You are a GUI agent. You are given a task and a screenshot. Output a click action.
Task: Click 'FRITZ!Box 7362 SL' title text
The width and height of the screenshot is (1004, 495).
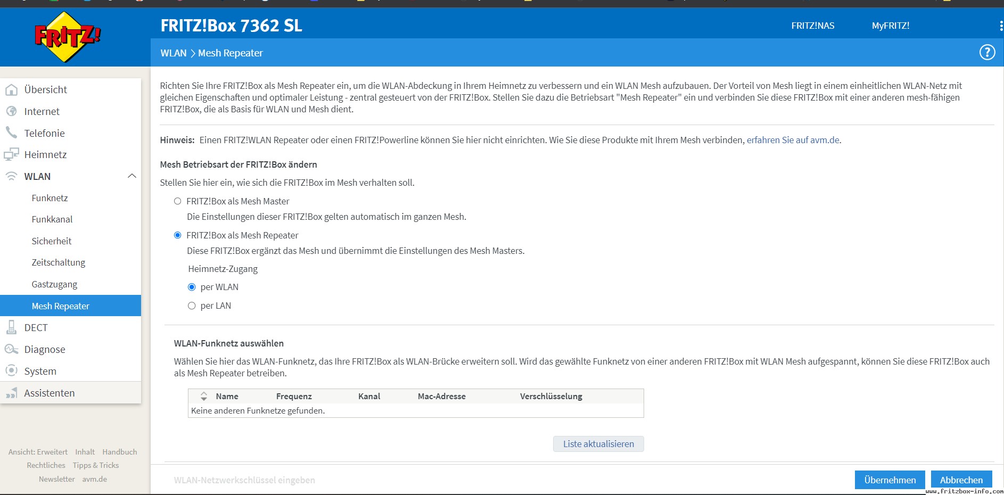pyautogui.click(x=231, y=26)
